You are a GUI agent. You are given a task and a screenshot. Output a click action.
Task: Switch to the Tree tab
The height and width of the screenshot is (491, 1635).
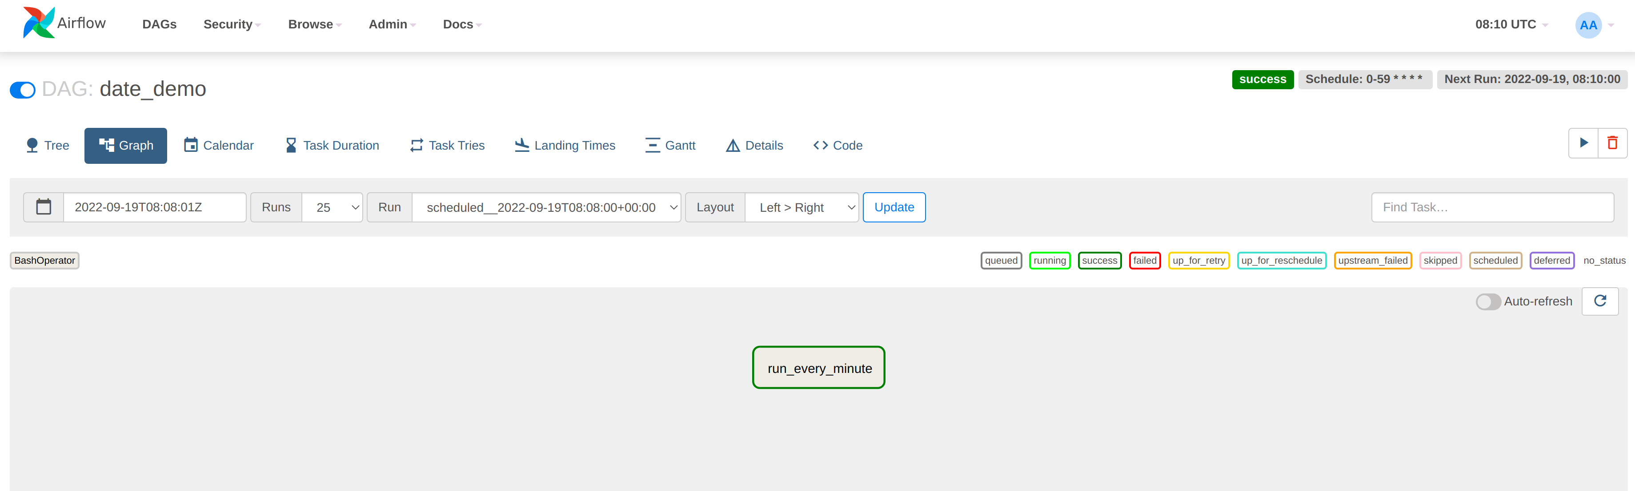[x=48, y=146]
